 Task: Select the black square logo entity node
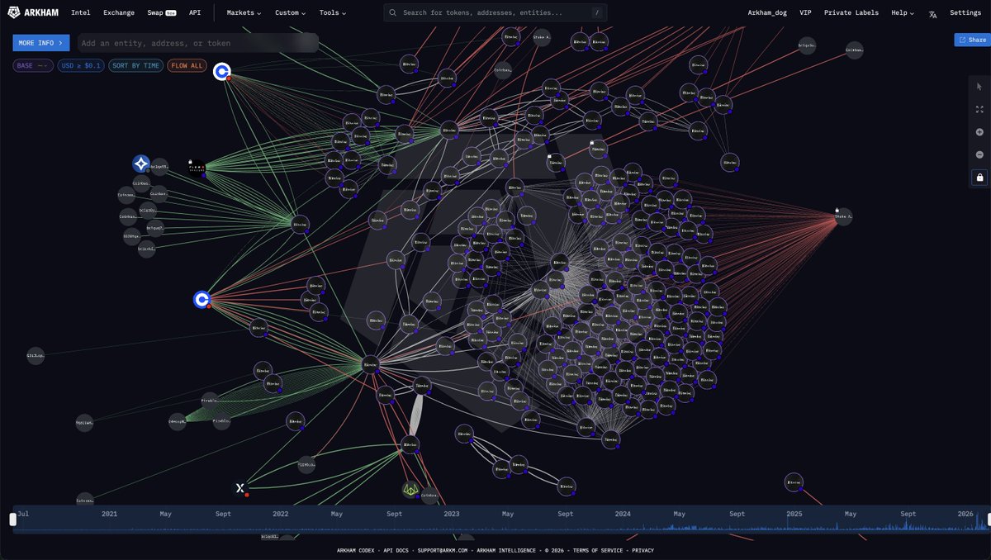[x=196, y=167]
